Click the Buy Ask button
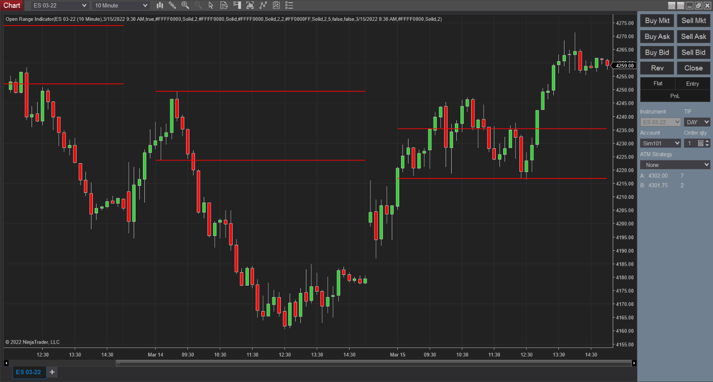Image resolution: width=713 pixels, height=382 pixels. 657,37
